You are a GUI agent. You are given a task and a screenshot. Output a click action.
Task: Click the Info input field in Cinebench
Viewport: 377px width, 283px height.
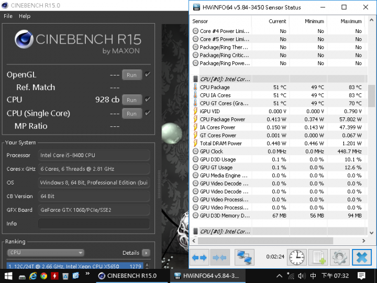pyautogui.click(x=94, y=224)
